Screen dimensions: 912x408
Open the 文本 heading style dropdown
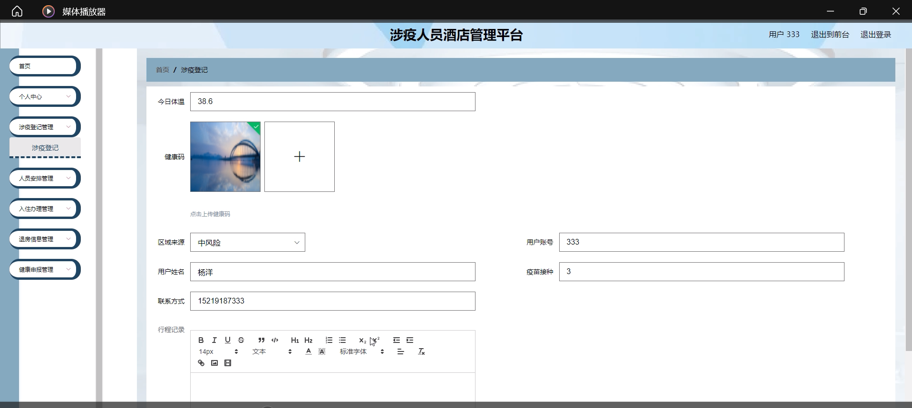[272, 351]
